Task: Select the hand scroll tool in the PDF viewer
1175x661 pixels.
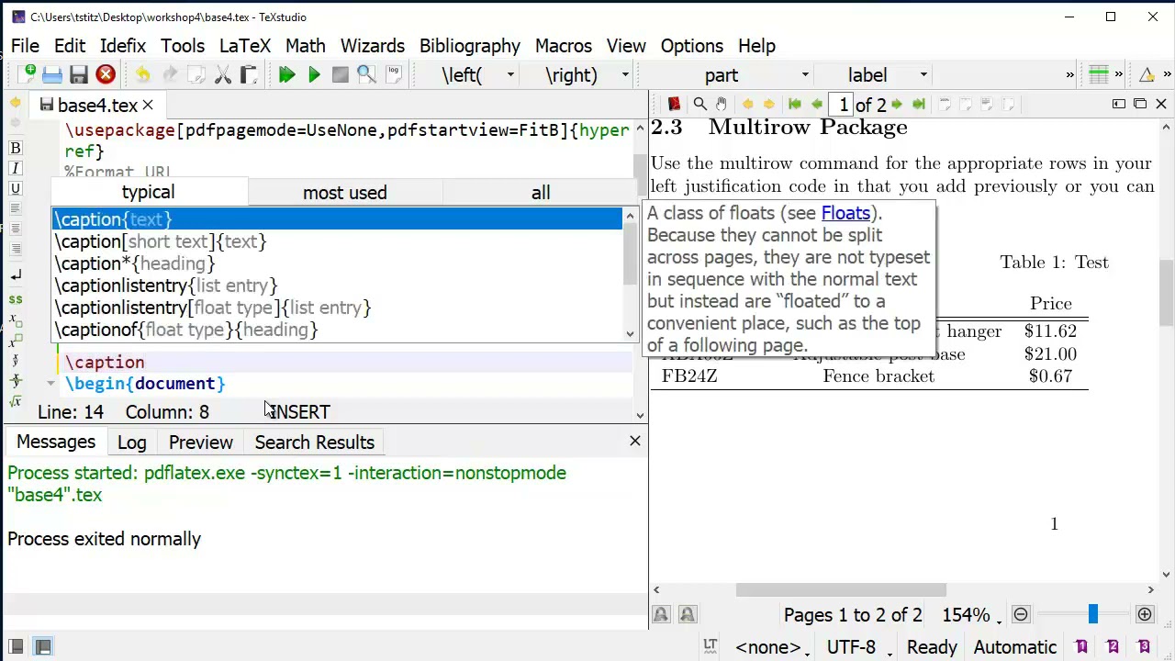Action: (722, 105)
